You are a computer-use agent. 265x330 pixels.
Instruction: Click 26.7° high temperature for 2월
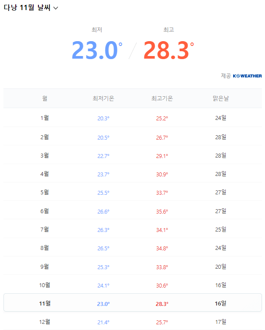tap(162, 137)
